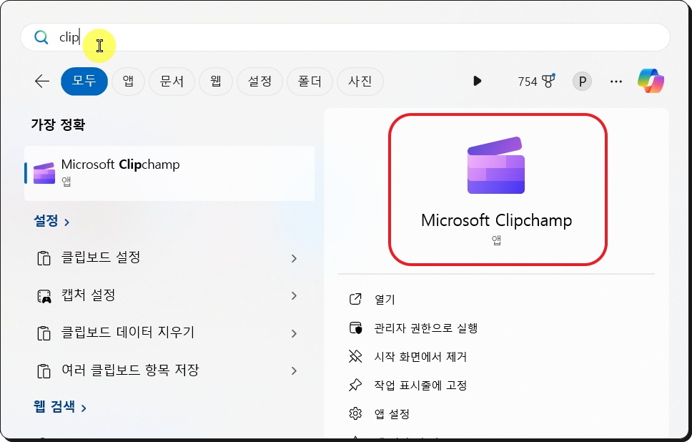Click icon beside 클립보드 데이터 지우기
This screenshot has width=692, height=442.
[x=44, y=333]
